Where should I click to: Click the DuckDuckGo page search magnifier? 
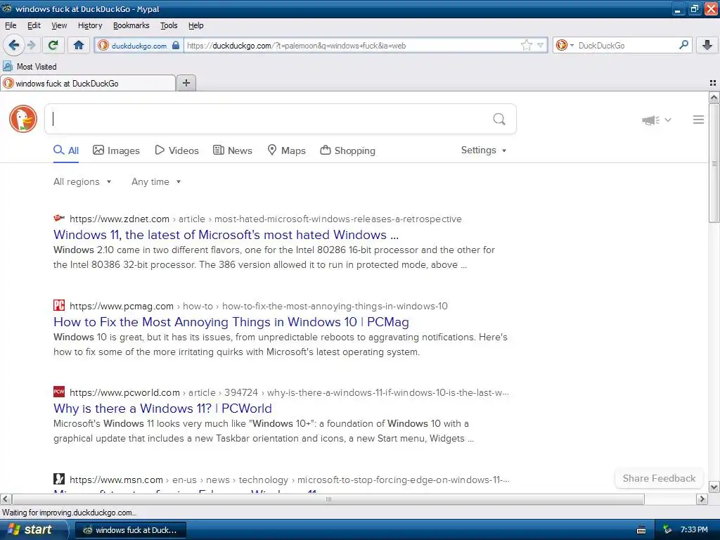click(x=499, y=119)
